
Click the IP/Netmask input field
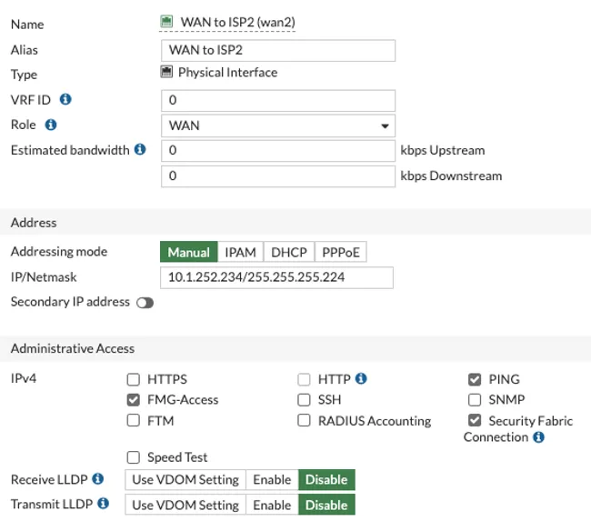(x=276, y=277)
